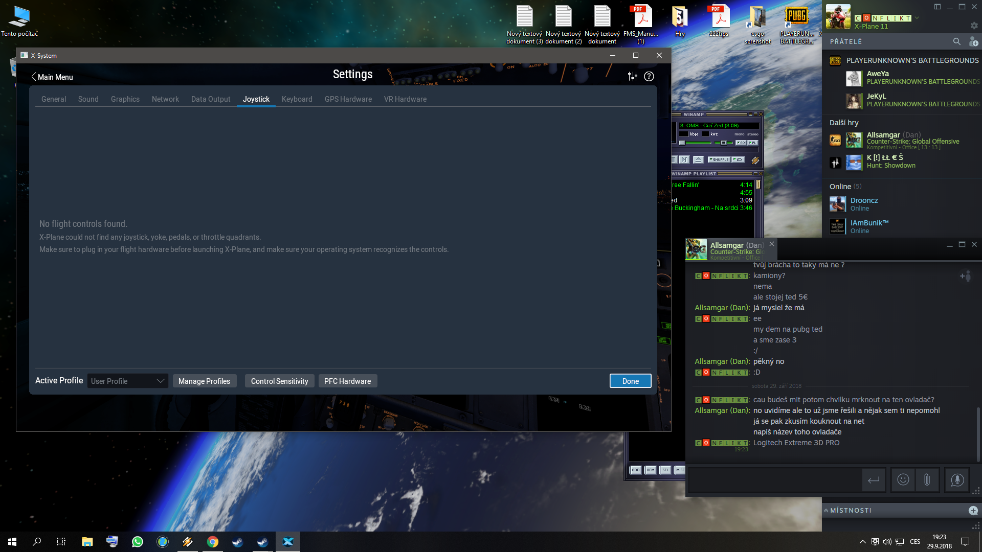Click the chat send arrow button
The height and width of the screenshot is (552, 982).
click(874, 479)
